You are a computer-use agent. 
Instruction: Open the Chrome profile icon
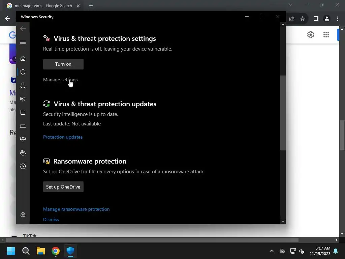[327, 19]
